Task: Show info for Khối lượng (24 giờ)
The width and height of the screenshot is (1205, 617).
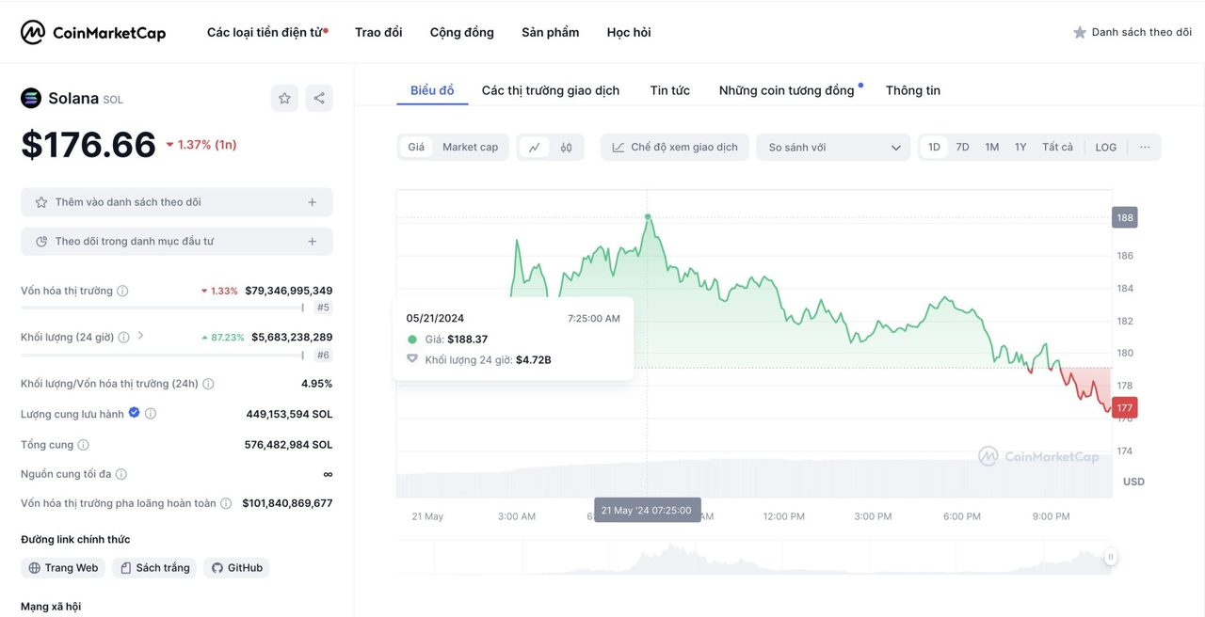Action: (123, 337)
